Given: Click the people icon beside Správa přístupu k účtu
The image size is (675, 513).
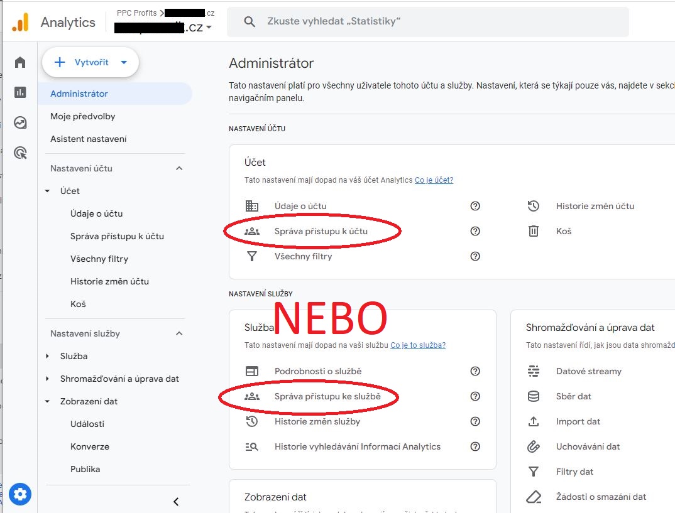Looking at the screenshot, I should point(252,231).
